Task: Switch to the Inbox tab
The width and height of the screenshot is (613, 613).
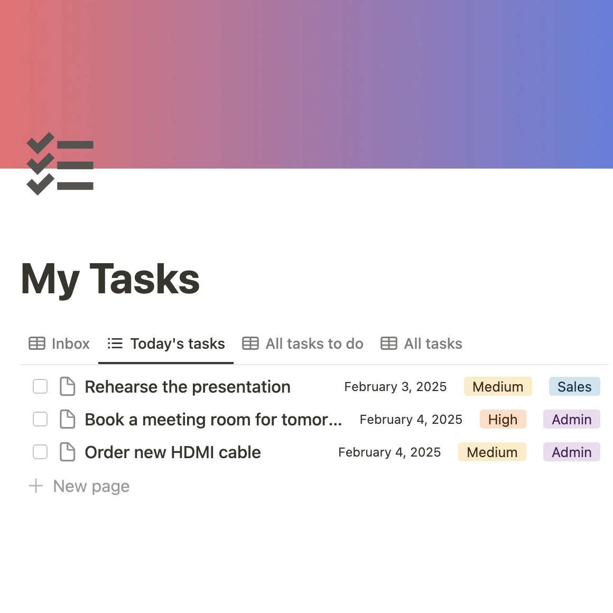Action: click(x=70, y=343)
